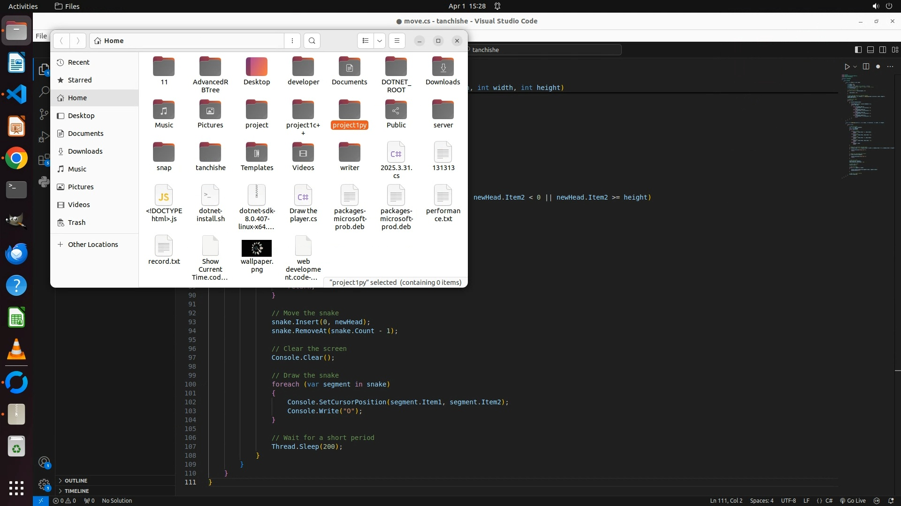
Task: Open the Files hamburger menu
Action: click(x=397, y=41)
